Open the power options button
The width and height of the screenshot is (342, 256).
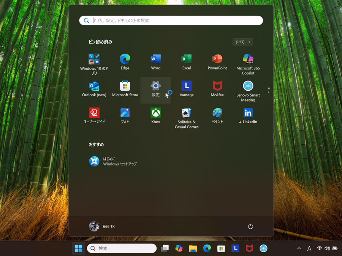click(250, 226)
